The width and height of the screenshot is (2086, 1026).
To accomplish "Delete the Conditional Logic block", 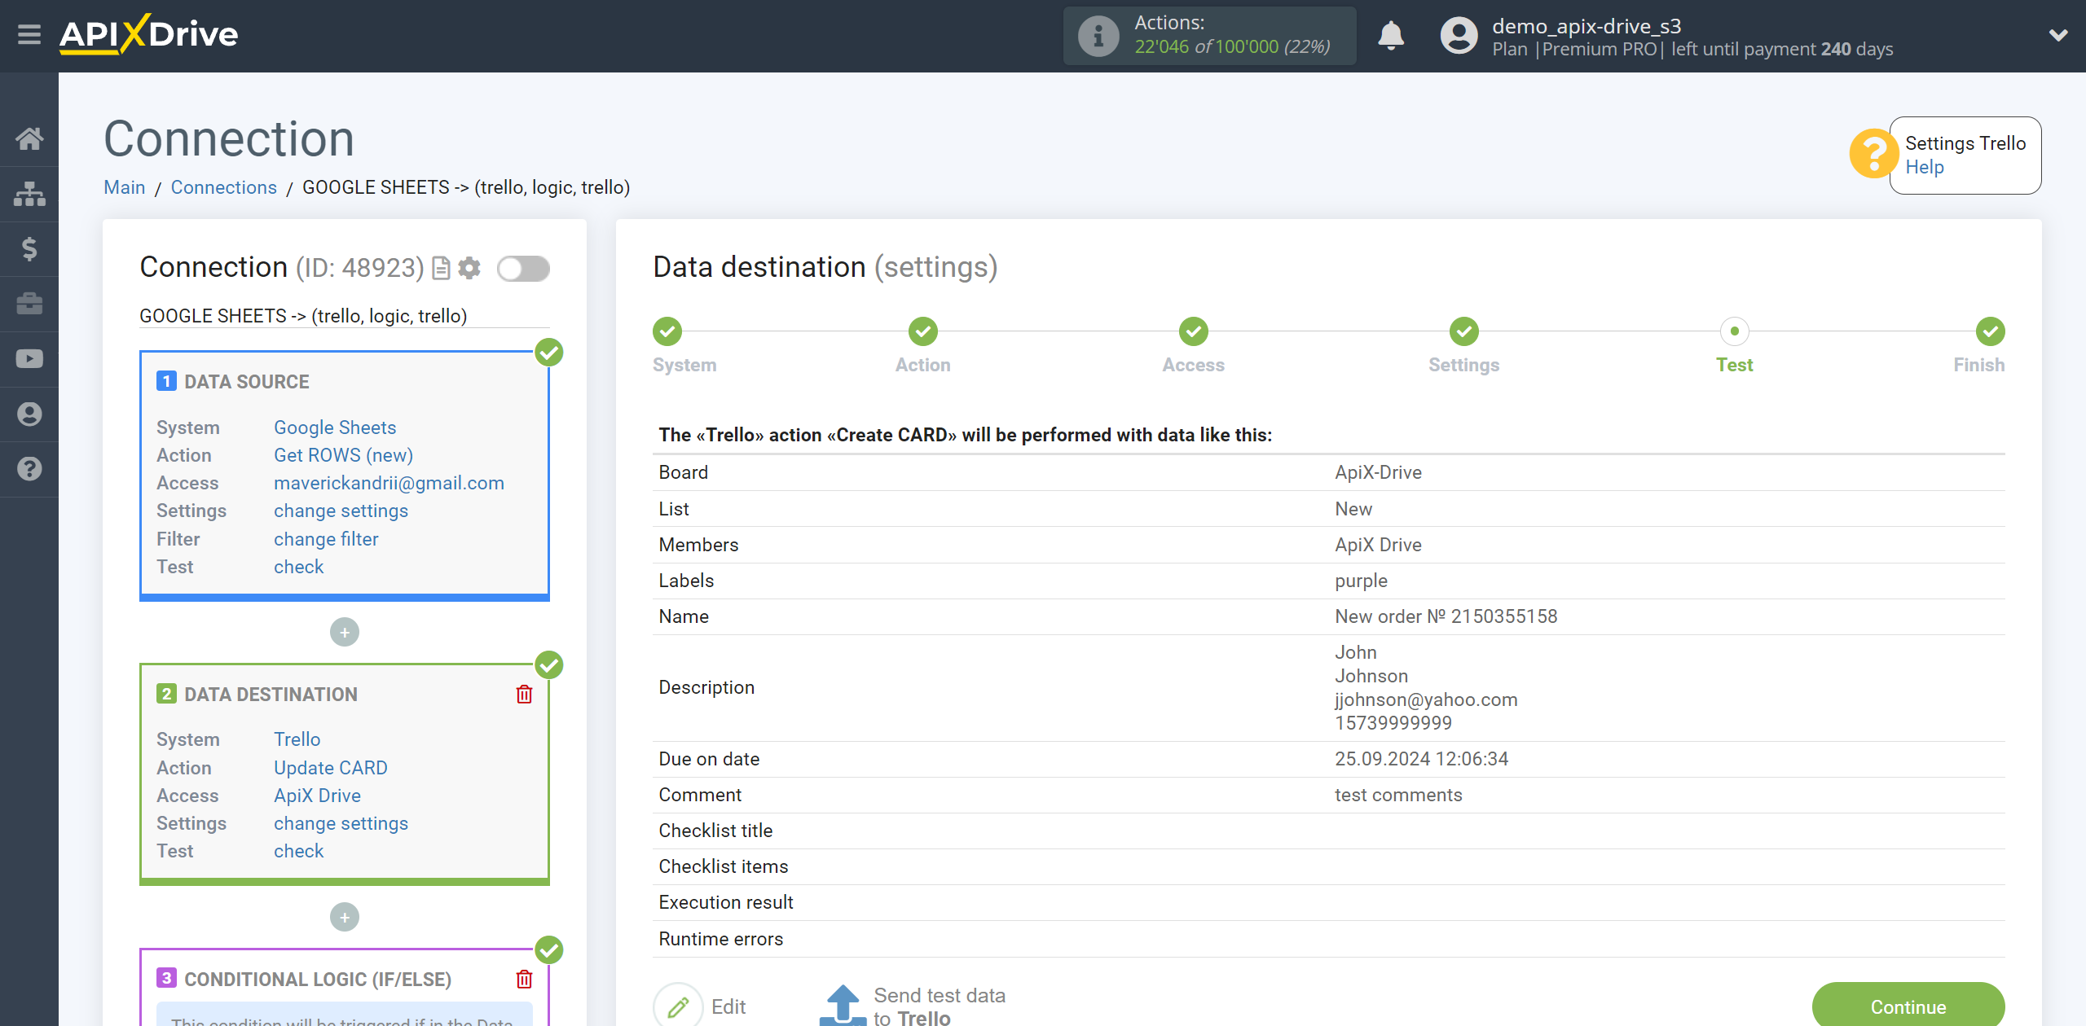I will (524, 979).
